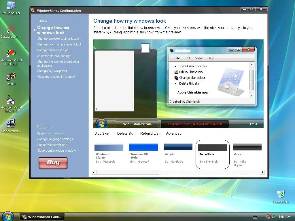Open Change how my windows look task
The image size is (295, 221).
[53, 30]
